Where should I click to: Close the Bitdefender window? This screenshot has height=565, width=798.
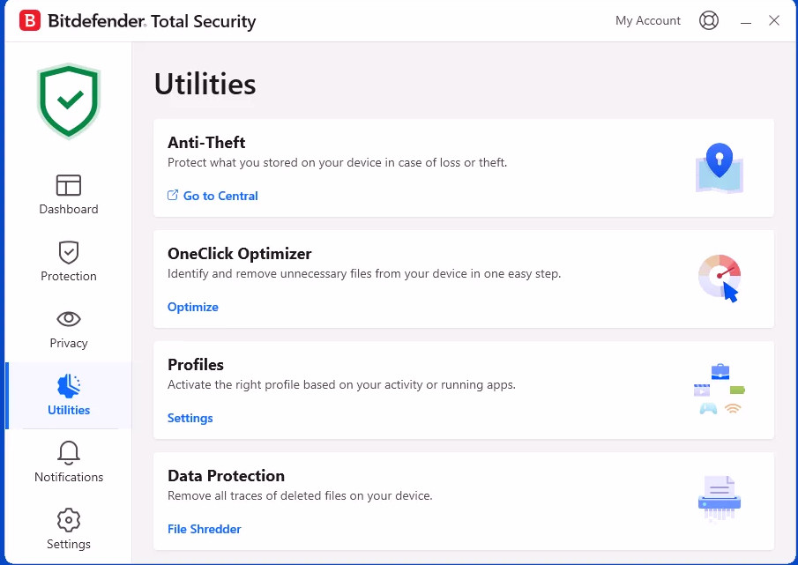(x=774, y=20)
